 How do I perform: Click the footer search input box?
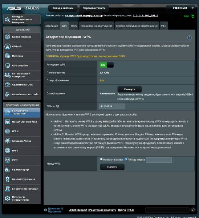click(x=167, y=210)
